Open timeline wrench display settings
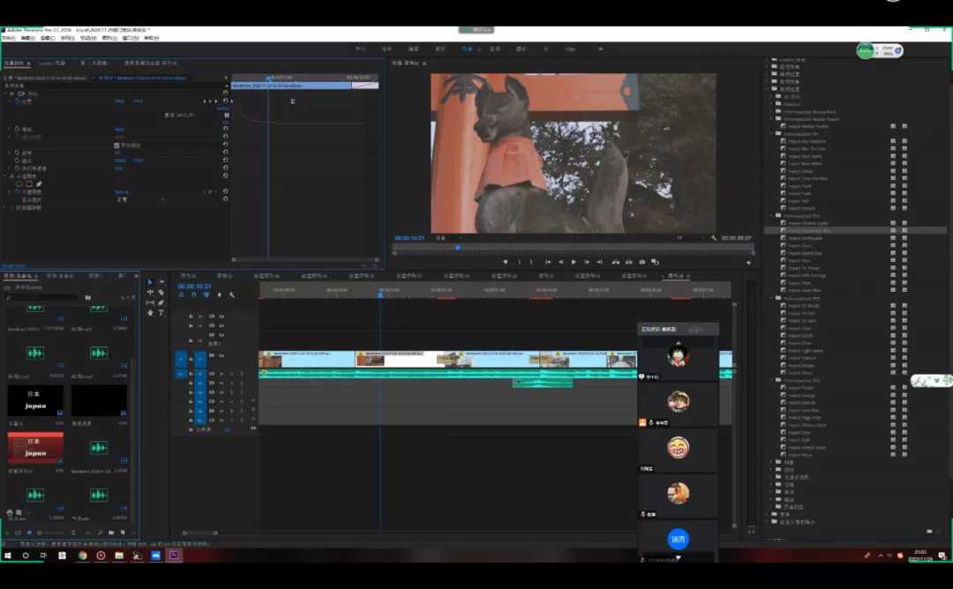This screenshot has height=589, width=953. pyautogui.click(x=231, y=294)
